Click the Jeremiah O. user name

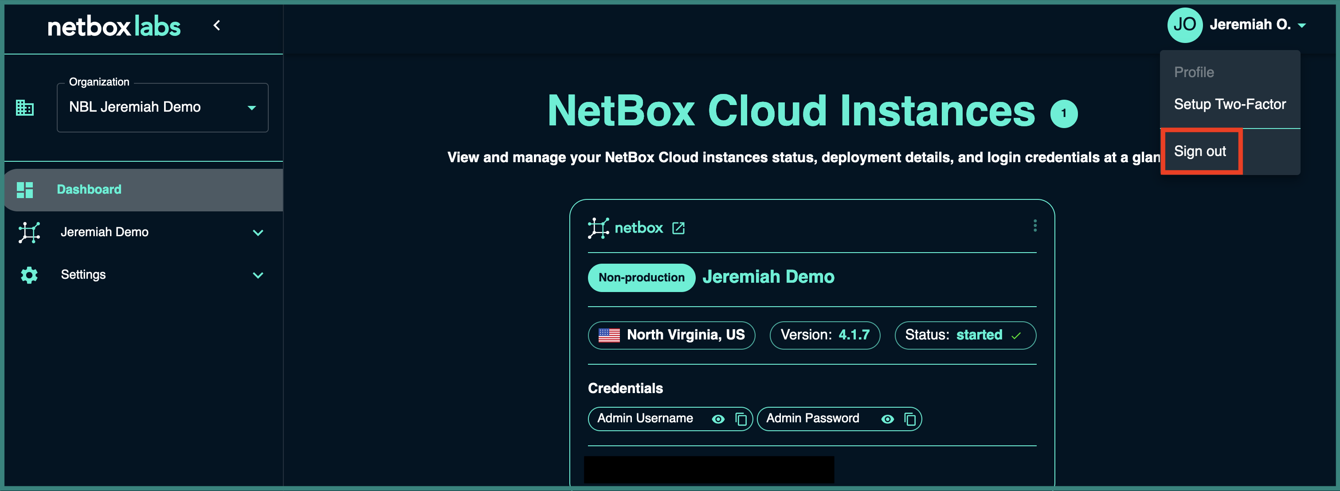click(1250, 24)
